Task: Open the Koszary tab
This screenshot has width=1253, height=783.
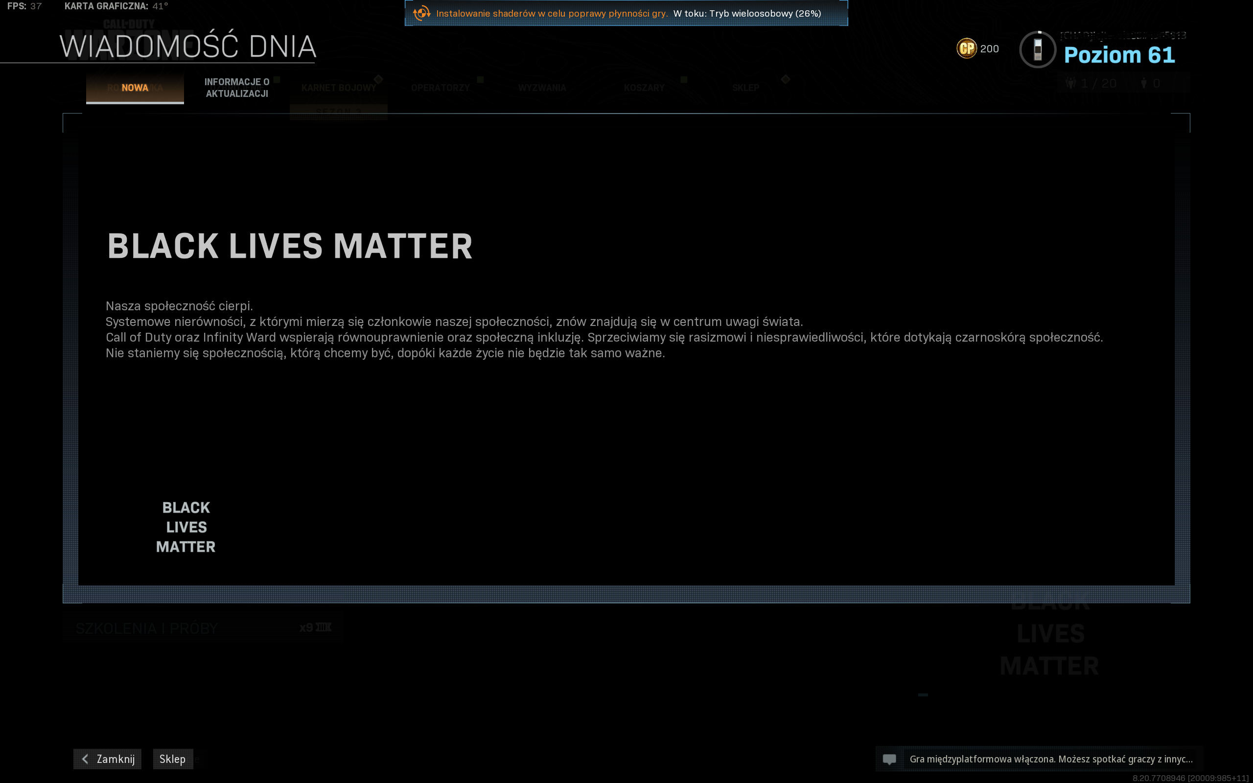Action: click(644, 88)
